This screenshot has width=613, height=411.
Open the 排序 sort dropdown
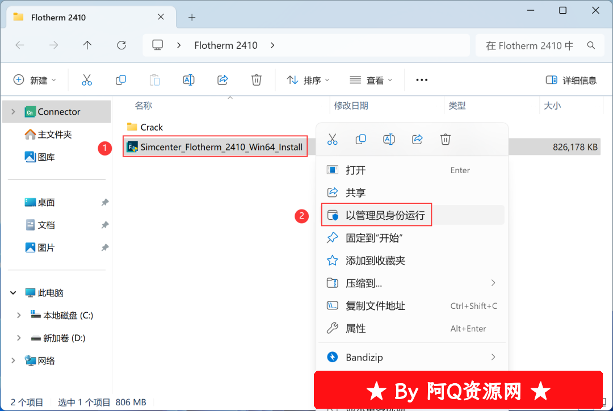308,80
